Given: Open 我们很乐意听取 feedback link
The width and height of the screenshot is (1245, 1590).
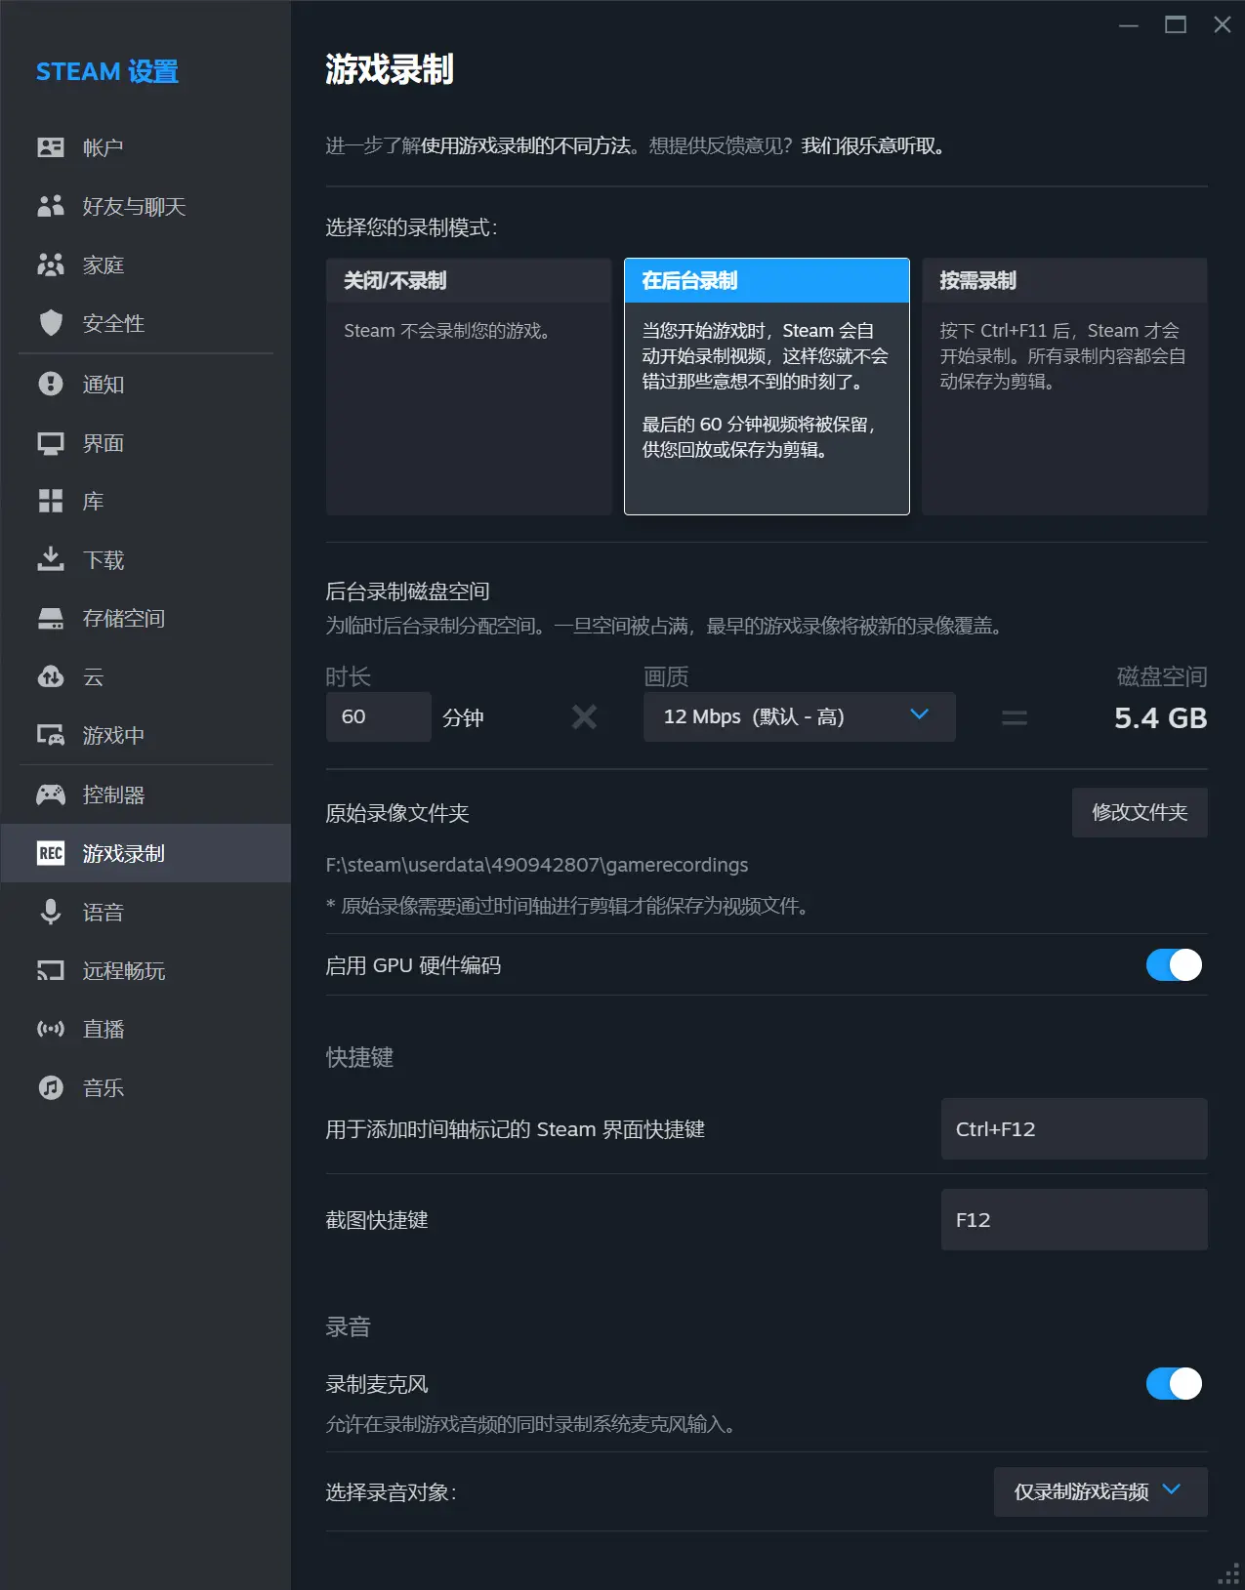Looking at the screenshot, I should click(872, 146).
